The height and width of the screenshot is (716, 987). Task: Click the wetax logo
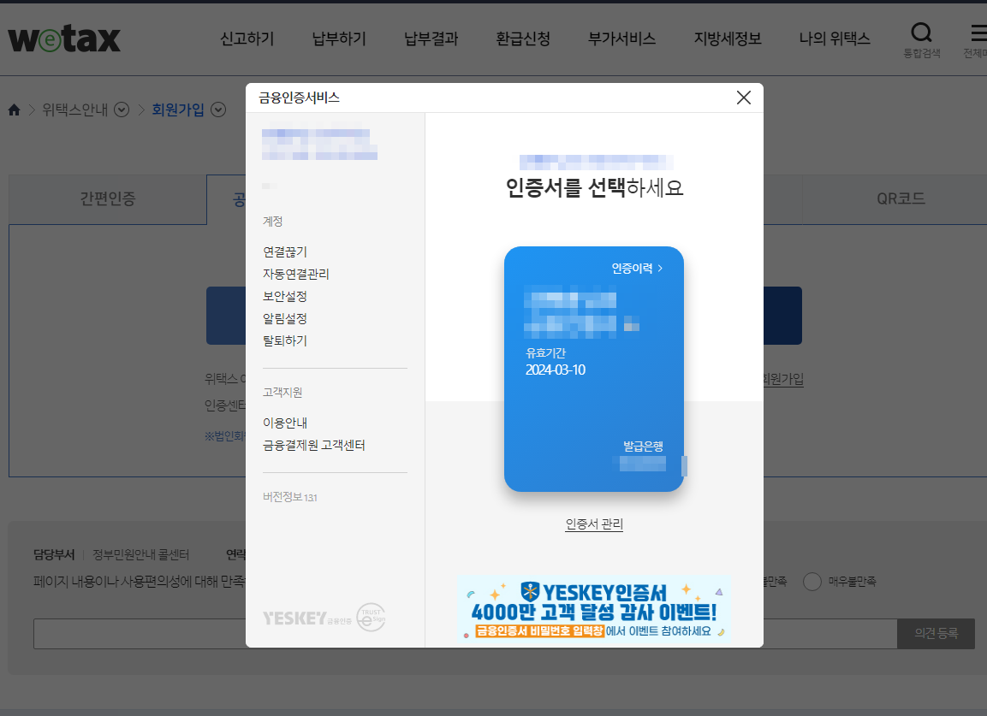point(62,38)
